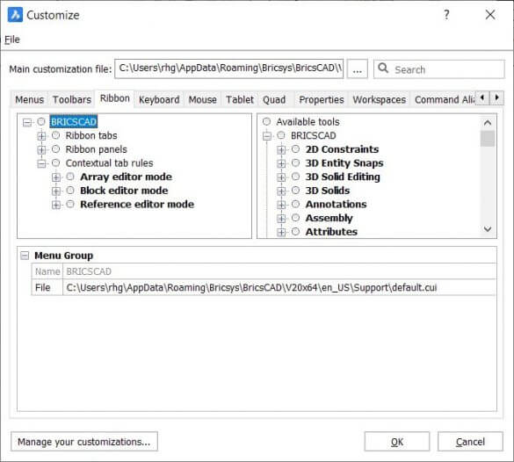Click into the Search field

[x=439, y=69]
